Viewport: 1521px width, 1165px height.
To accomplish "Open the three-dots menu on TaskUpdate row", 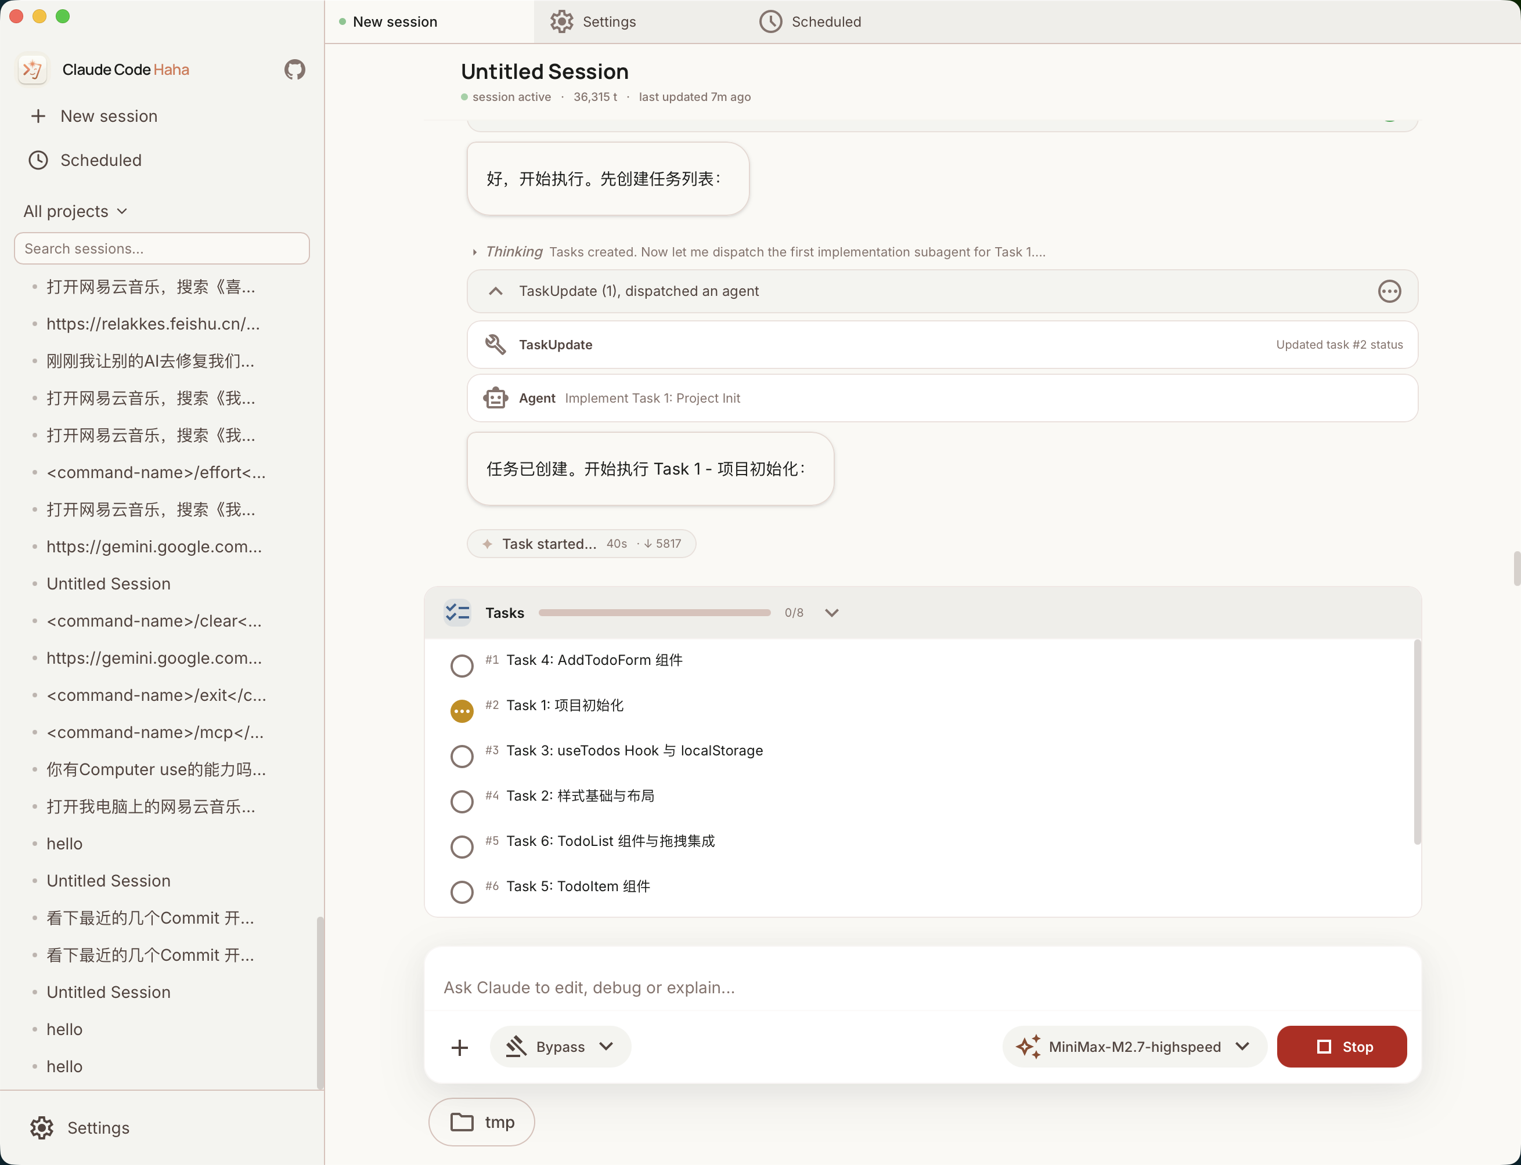I will click(x=1389, y=291).
